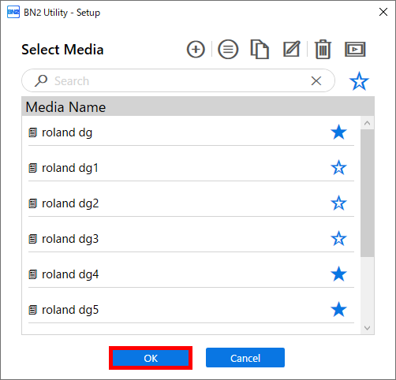Screen dimensions: 396x380
Task: Select the roland dg1 media row
Action: (x=191, y=168)
